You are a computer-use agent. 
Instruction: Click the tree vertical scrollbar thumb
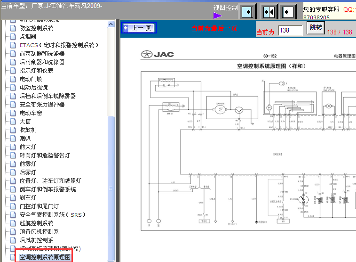pos(111,188)
